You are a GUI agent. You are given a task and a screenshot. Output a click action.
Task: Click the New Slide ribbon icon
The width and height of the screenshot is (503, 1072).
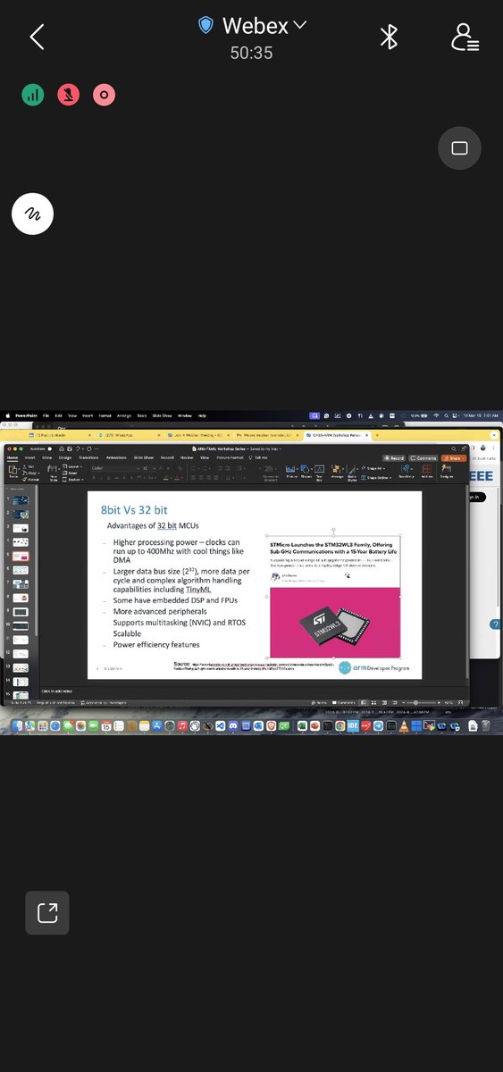(54, 472)
